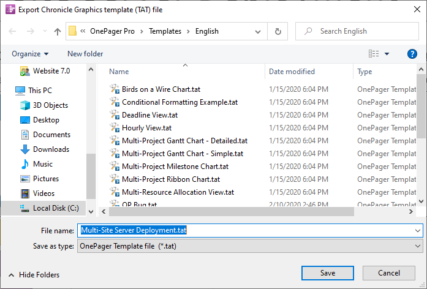Screen dimensions: 427x289
Task: Select Multi-Project Gantt Chart - Simple.tat
Action: point(183,154)
